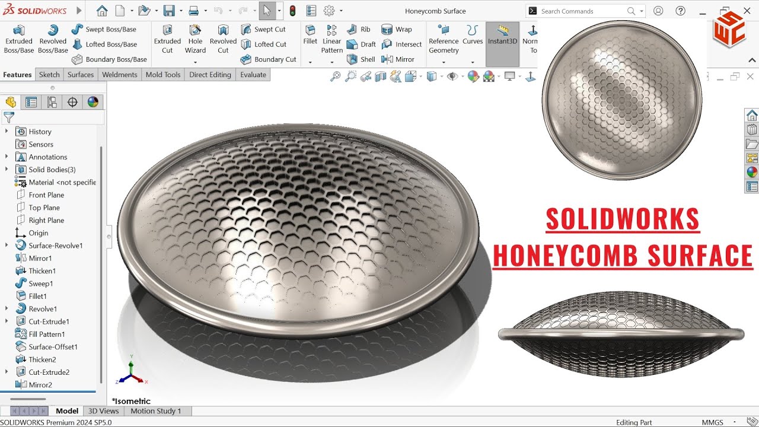Switch to the Surfaces tab
Image resolution: width=759 pixels, height=427 pixels.
81,75
